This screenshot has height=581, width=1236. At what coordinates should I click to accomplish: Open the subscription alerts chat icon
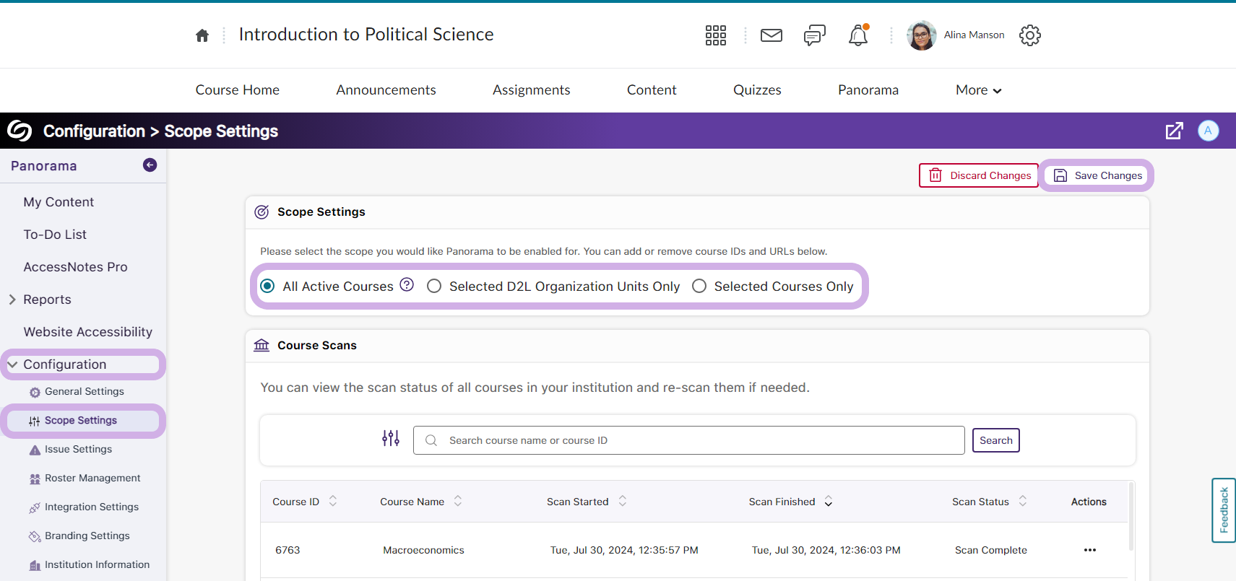coord(814,35)
